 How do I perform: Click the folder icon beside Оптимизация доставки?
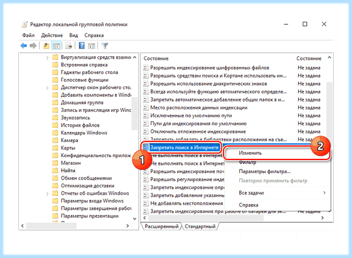click(55, 185)
